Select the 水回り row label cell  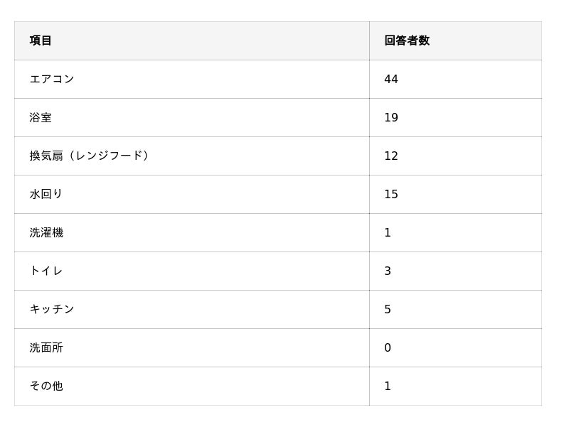[46, 194]
